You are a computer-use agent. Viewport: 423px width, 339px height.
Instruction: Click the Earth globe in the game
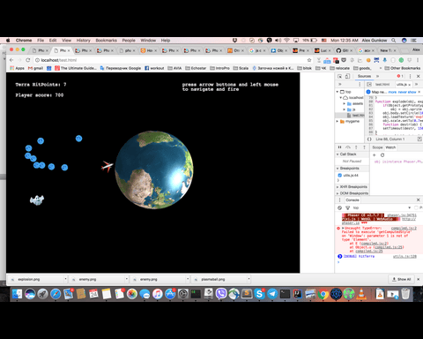click(x=154, y=169)
